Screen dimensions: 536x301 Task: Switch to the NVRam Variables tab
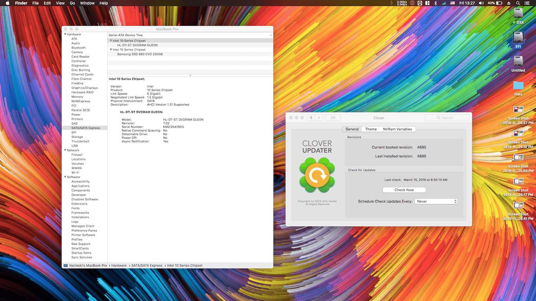point(397,129)
